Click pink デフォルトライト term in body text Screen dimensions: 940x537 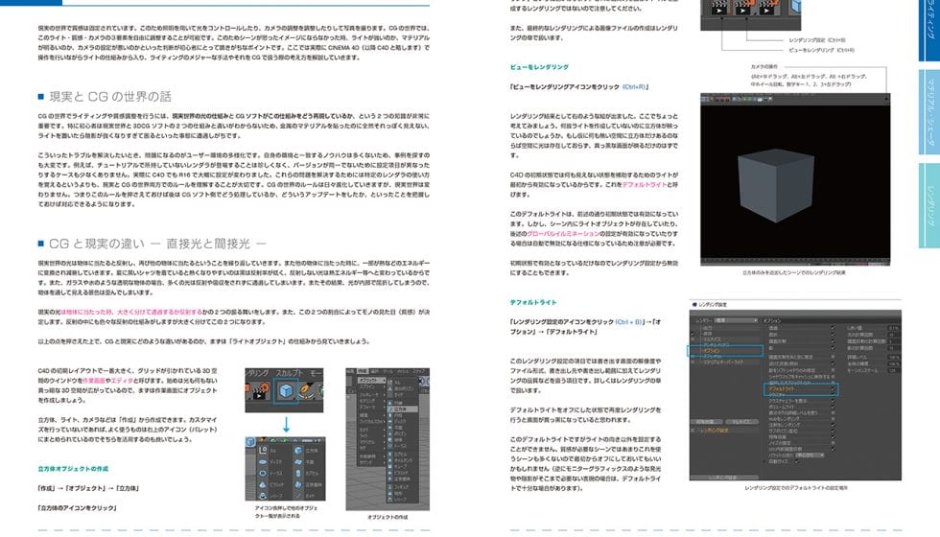pos(645,184)
